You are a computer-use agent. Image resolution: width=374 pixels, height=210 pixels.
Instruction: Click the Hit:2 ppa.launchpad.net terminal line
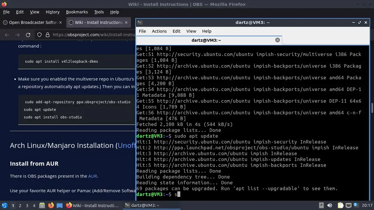247,148
